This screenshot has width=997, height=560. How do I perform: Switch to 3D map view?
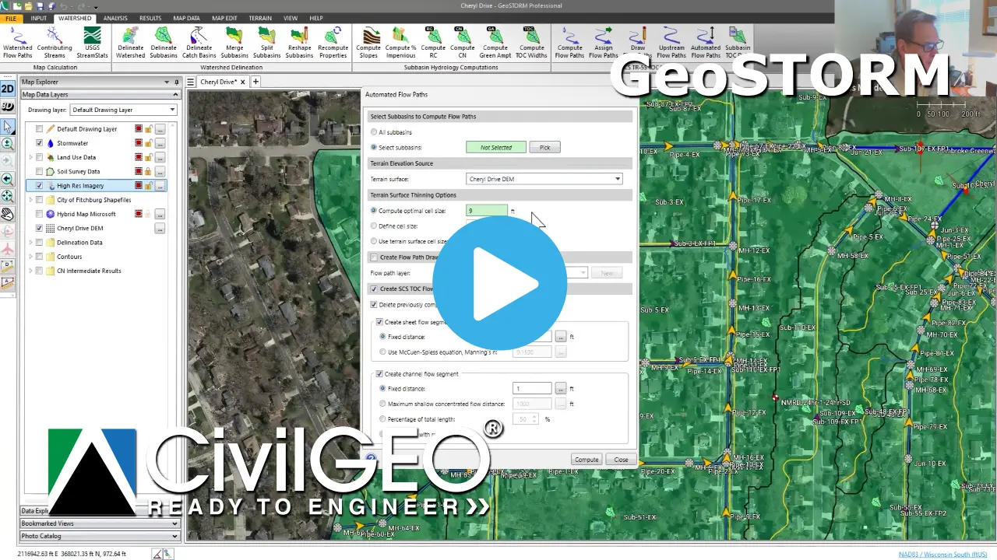(x=8, y=107)
